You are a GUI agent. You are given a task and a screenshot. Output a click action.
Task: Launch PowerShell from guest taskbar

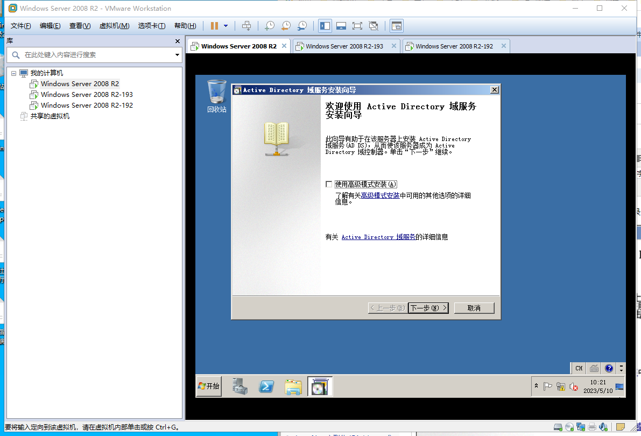266,386
